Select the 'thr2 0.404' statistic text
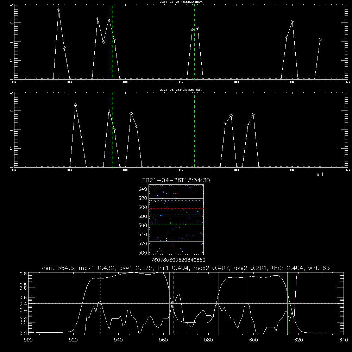This screenshot has width=352, height=352. click(x=288, y=268)
